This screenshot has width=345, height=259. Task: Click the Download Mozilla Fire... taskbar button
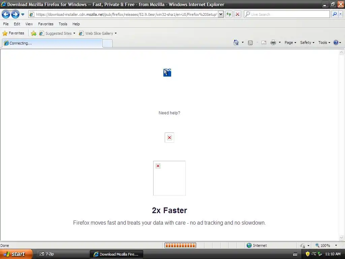tap(116, 254)
